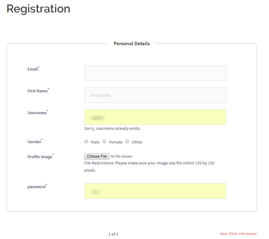Viewport: 269px width, 239px height.
Task: Go to Next: Other Information
Action: 238,234
